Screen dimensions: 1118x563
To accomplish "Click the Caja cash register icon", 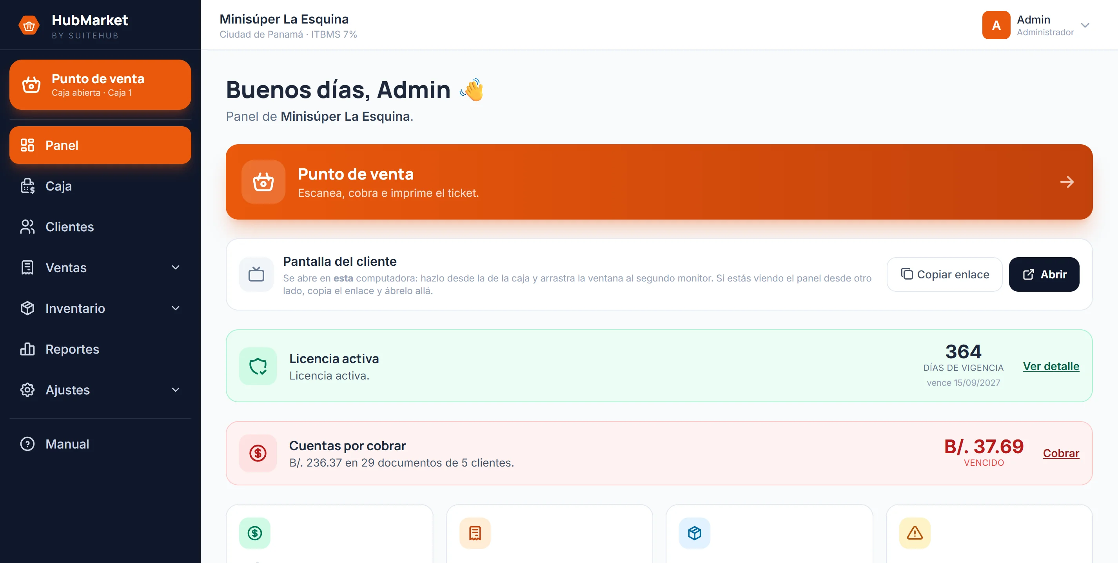I will coord(27,186).
